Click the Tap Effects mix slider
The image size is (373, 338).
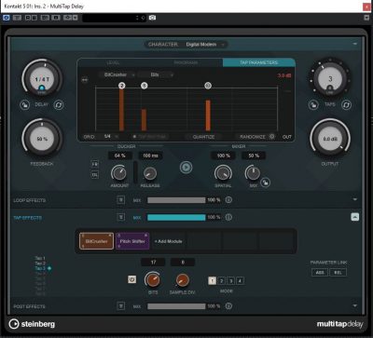176,218
